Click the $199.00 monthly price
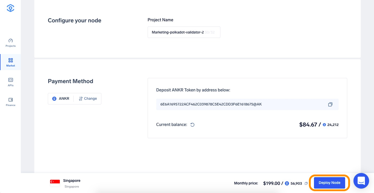This screenshot has width=374, height=193. click(272, 183)
